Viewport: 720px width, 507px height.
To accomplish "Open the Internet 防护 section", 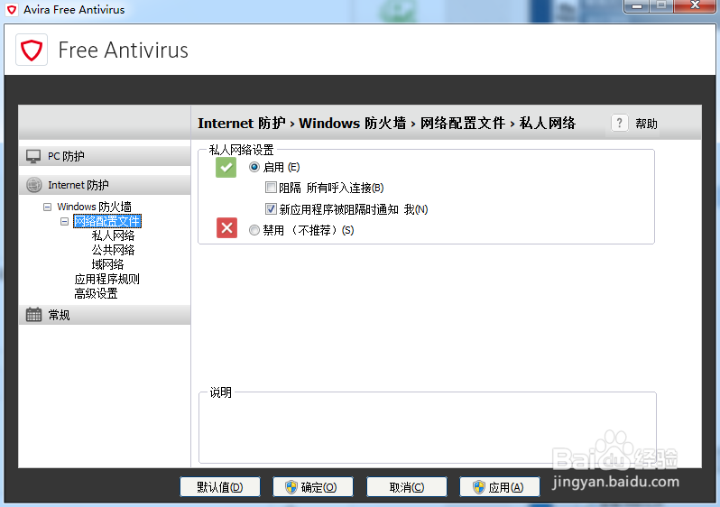I will 105,185.
